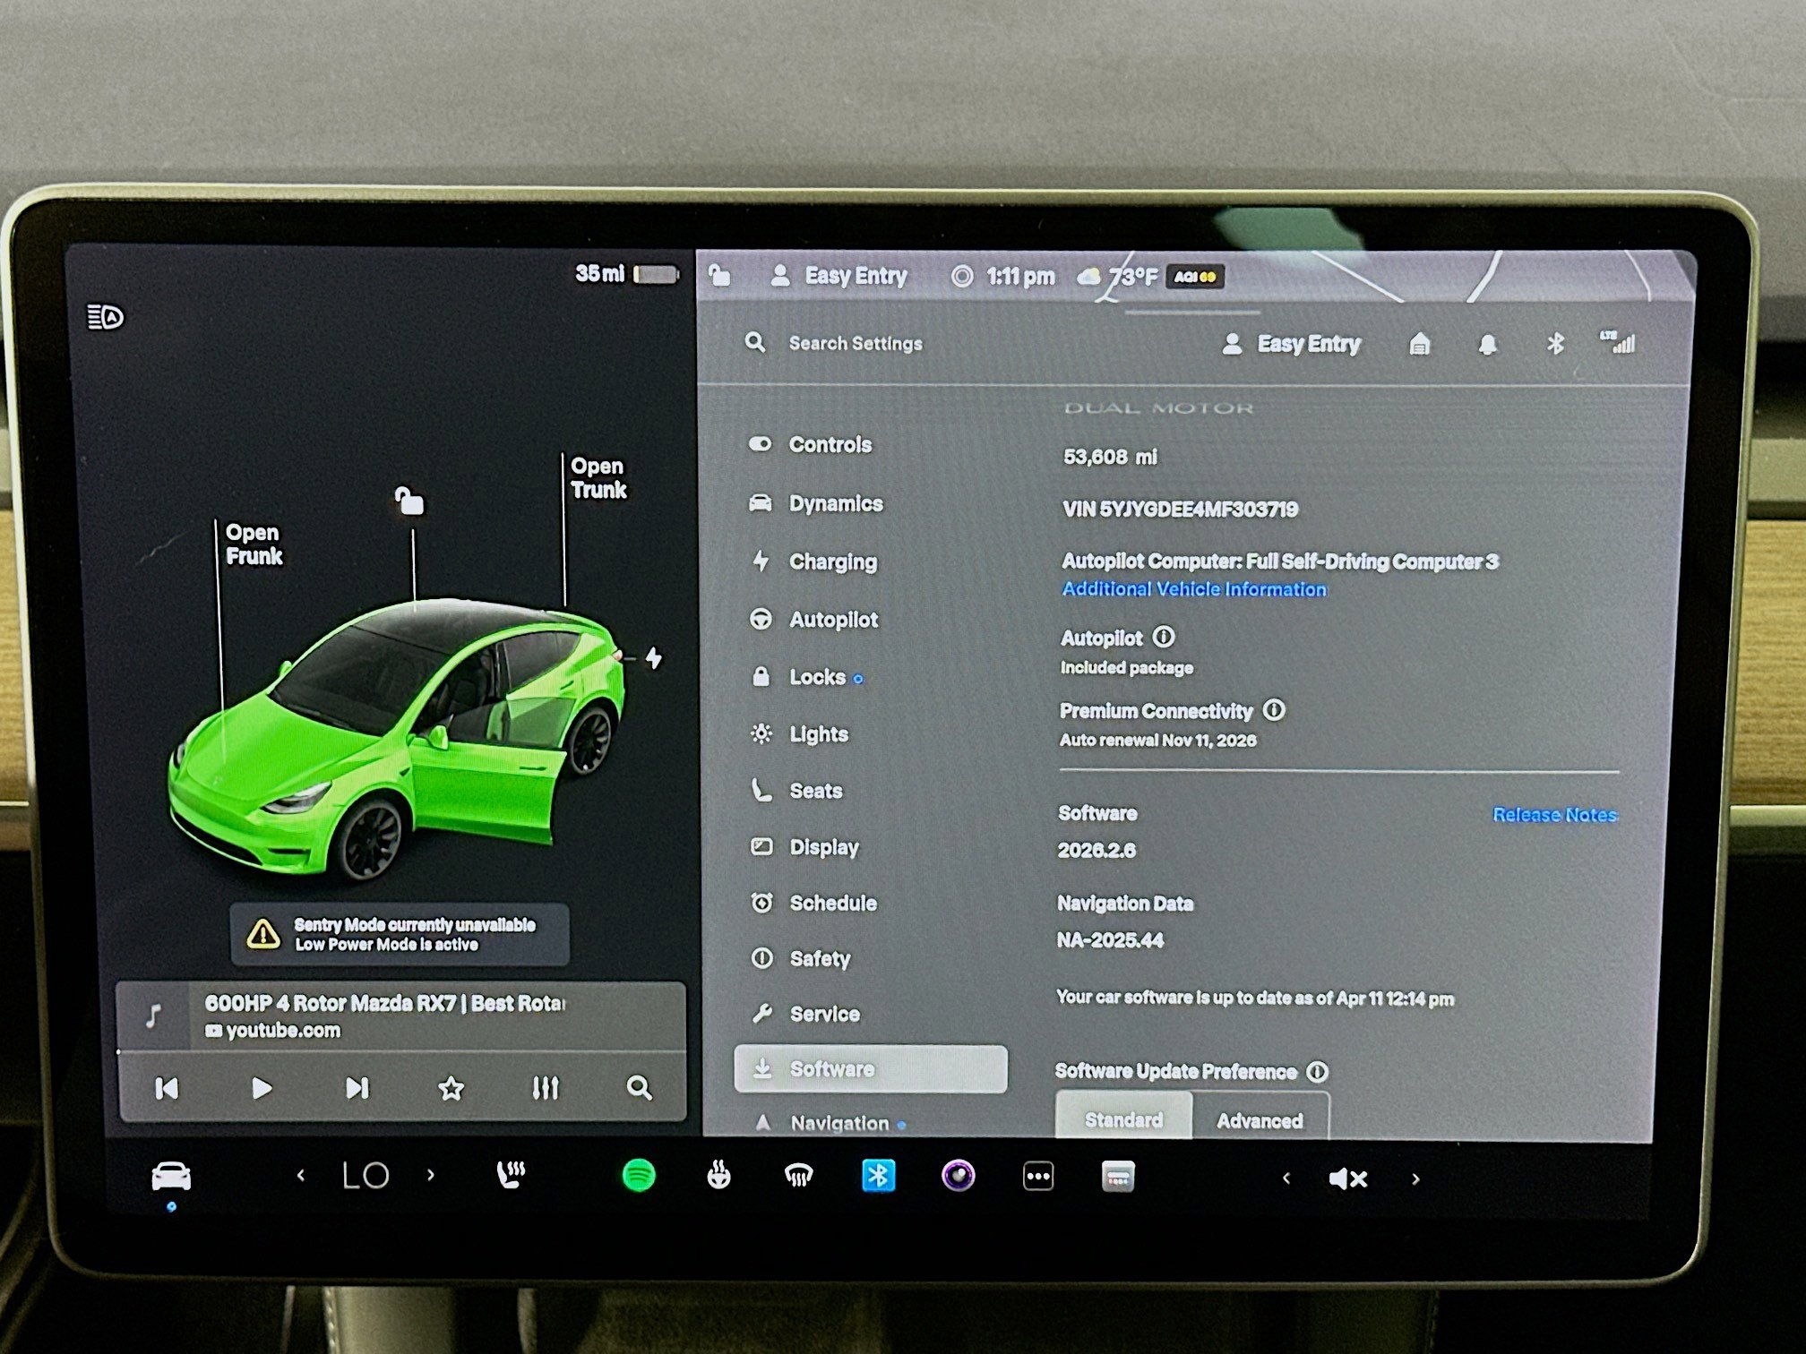Open the all apps three-dots icon
Screen dimensions: 1806x1354
tap(1038, 1177)
